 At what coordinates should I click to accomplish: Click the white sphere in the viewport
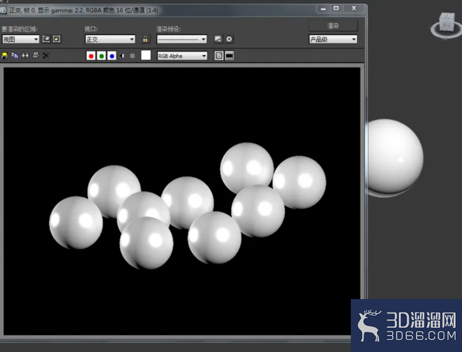pyautogui.click(x=395, y=157)
